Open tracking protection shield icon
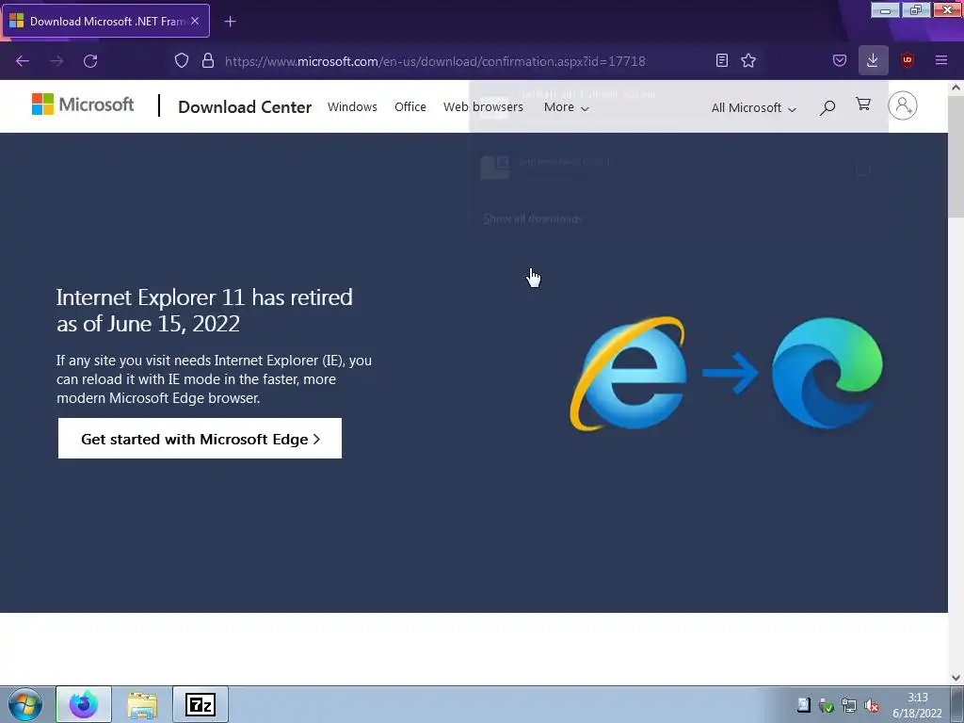This screenshot has width=964, height=723. [182, 60]
